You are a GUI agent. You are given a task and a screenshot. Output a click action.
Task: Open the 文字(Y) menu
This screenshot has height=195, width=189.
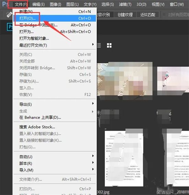click(90, 4)
